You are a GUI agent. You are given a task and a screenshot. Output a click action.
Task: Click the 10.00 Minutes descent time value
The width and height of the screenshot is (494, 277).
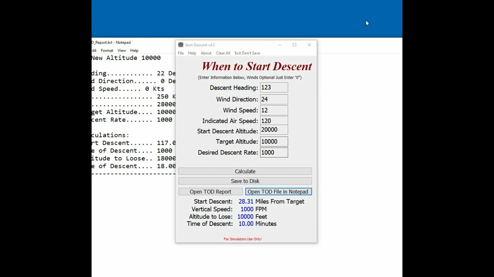[246, 224]
